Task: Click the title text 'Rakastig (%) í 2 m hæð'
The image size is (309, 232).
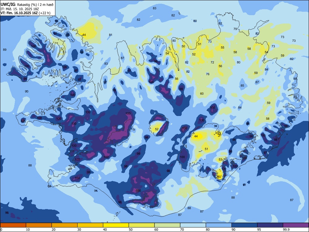Action: click(x=35, y=5)
